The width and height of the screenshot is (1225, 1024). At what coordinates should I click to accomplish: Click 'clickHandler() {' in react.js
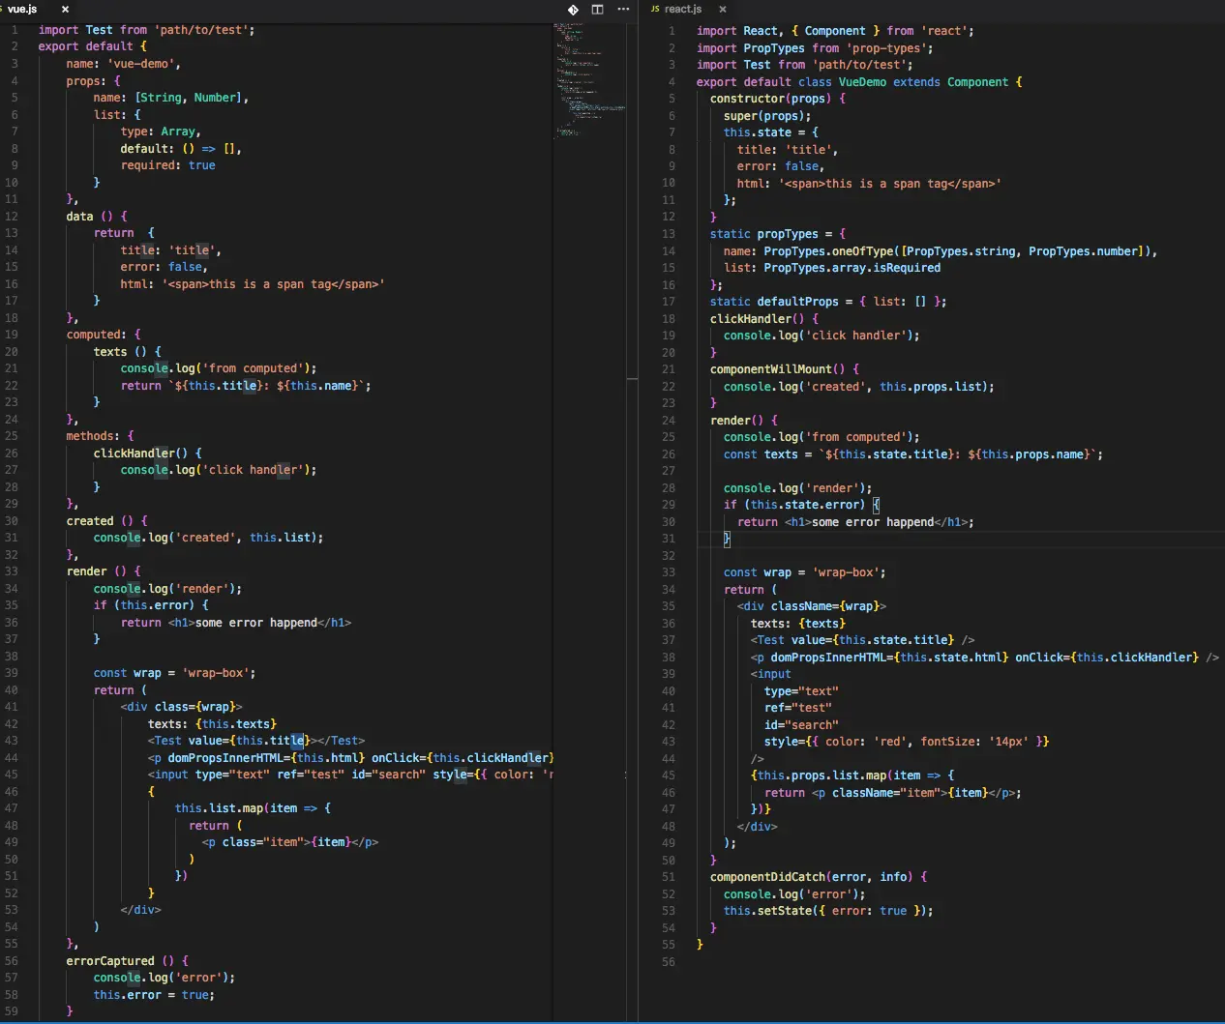click(x=764, y=319)
